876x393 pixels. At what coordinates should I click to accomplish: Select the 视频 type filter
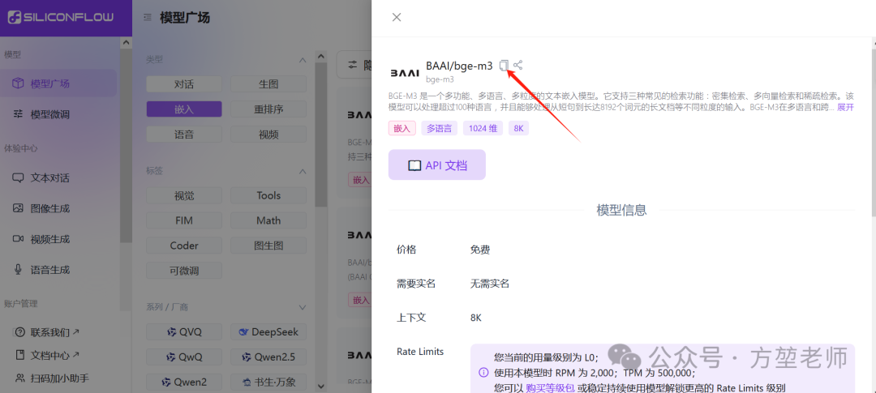click(268, 135)
